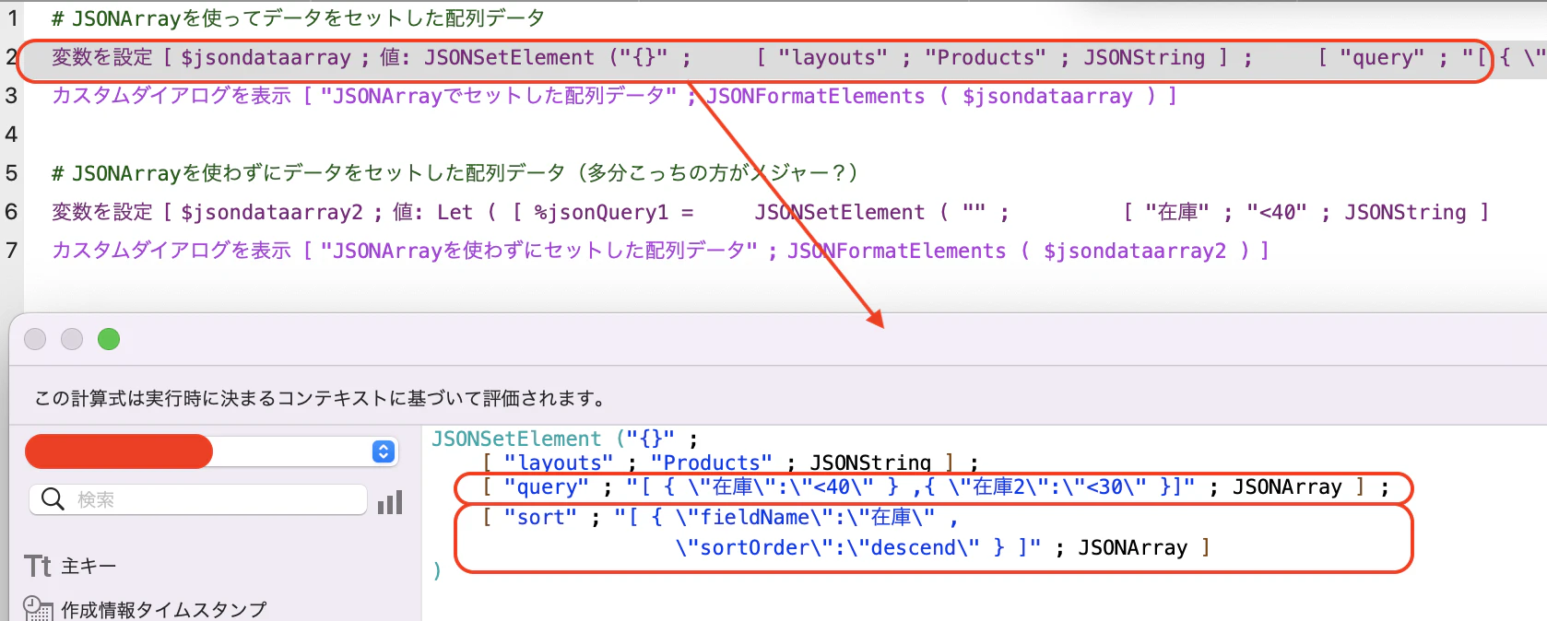Select line 7 custom dialog with $jsondataarray2
Image resolution: width=1547 pixels, height=621 pixels.
click(660, 251)
